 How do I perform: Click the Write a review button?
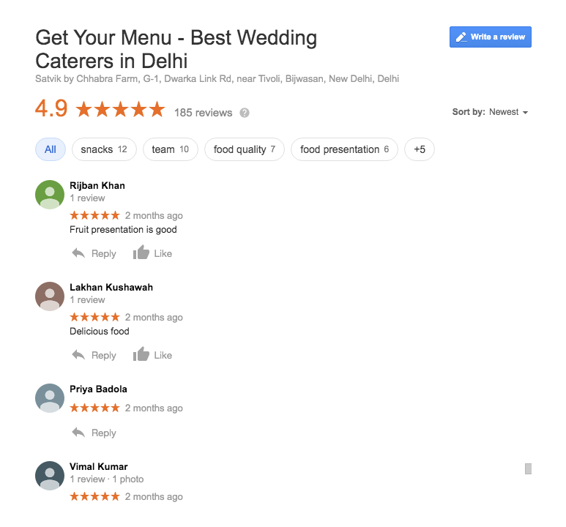pyautogui.click(x=490, y=37)
